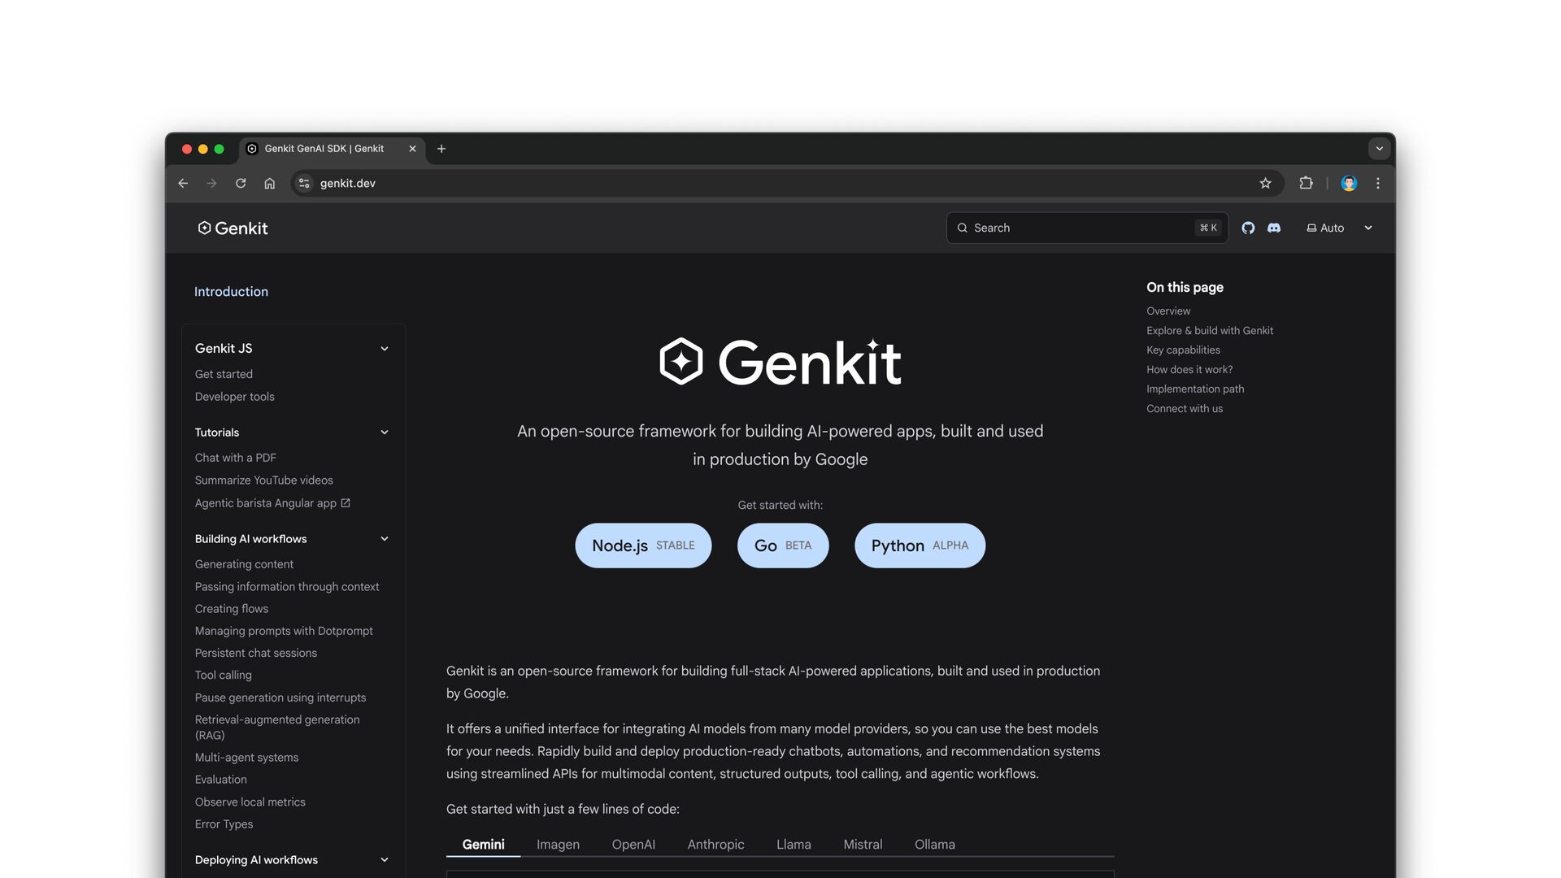Collapse Building AI workflows section
1561x878 pixels.
click(385, 539)
